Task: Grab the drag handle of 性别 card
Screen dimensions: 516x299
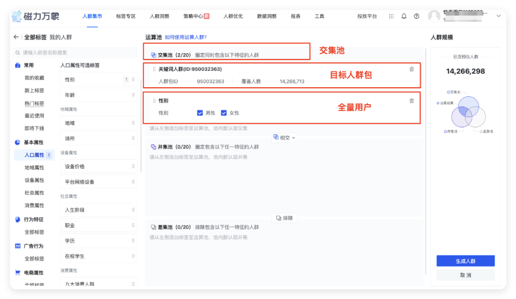Action: (154, 101)
